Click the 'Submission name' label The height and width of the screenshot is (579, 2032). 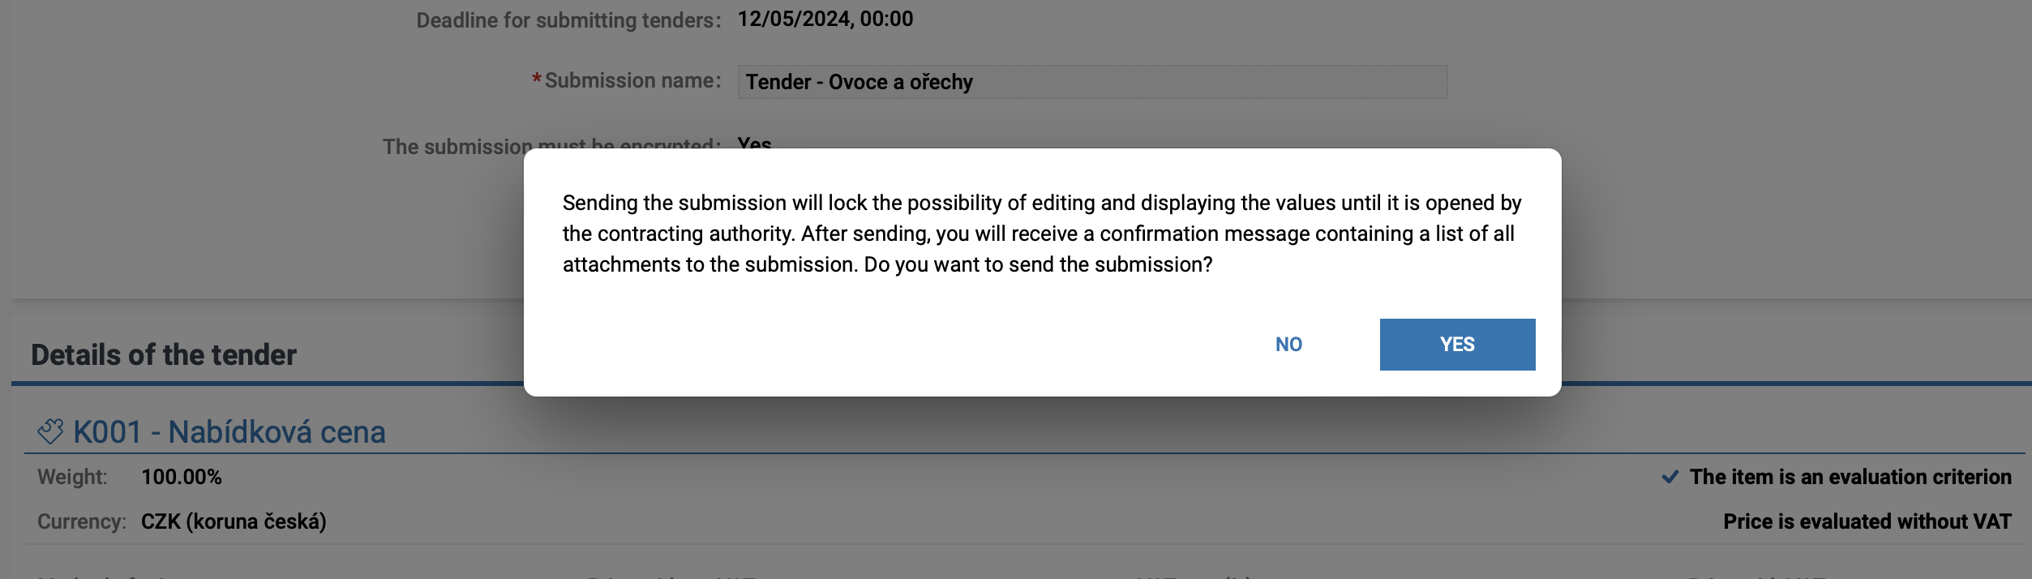[x=632, y=80]
